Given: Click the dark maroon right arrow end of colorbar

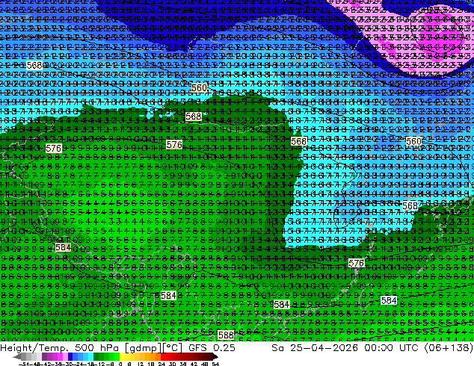Looking at the screenshot, I should click(215, 356).
